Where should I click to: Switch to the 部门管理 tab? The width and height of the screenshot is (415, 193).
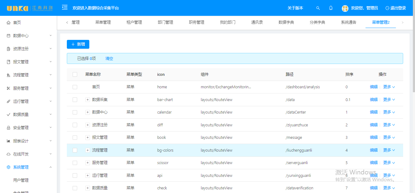tap(165, 22)
